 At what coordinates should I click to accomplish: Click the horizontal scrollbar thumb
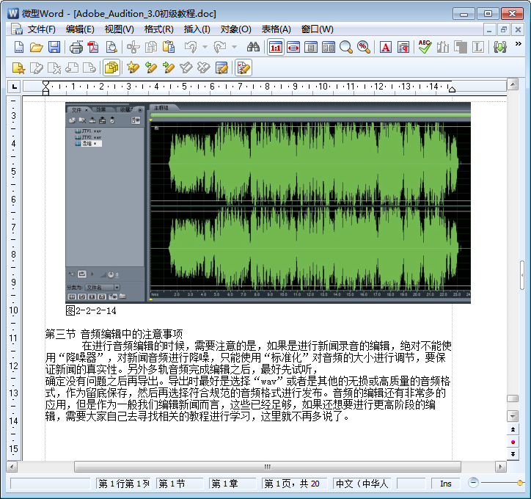268,467
